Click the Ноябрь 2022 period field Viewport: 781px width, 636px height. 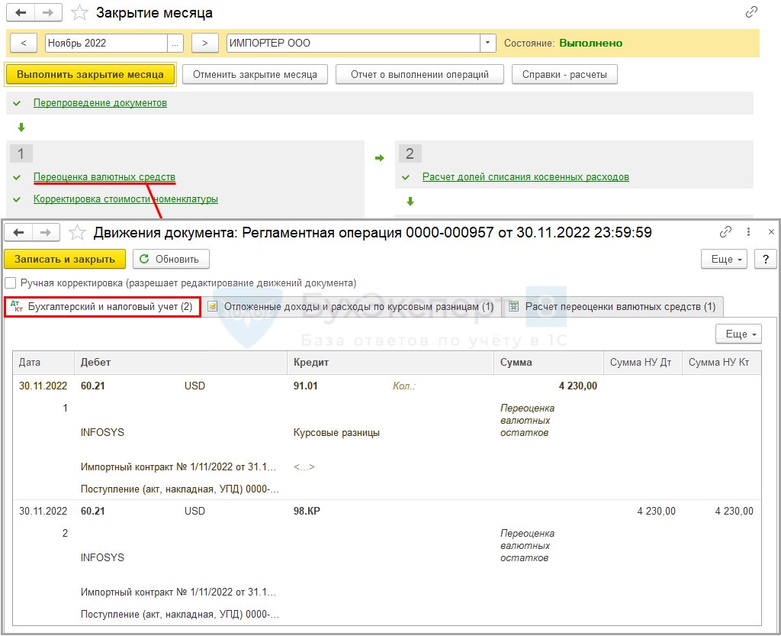pyautogui.click(x=105, y=43)
